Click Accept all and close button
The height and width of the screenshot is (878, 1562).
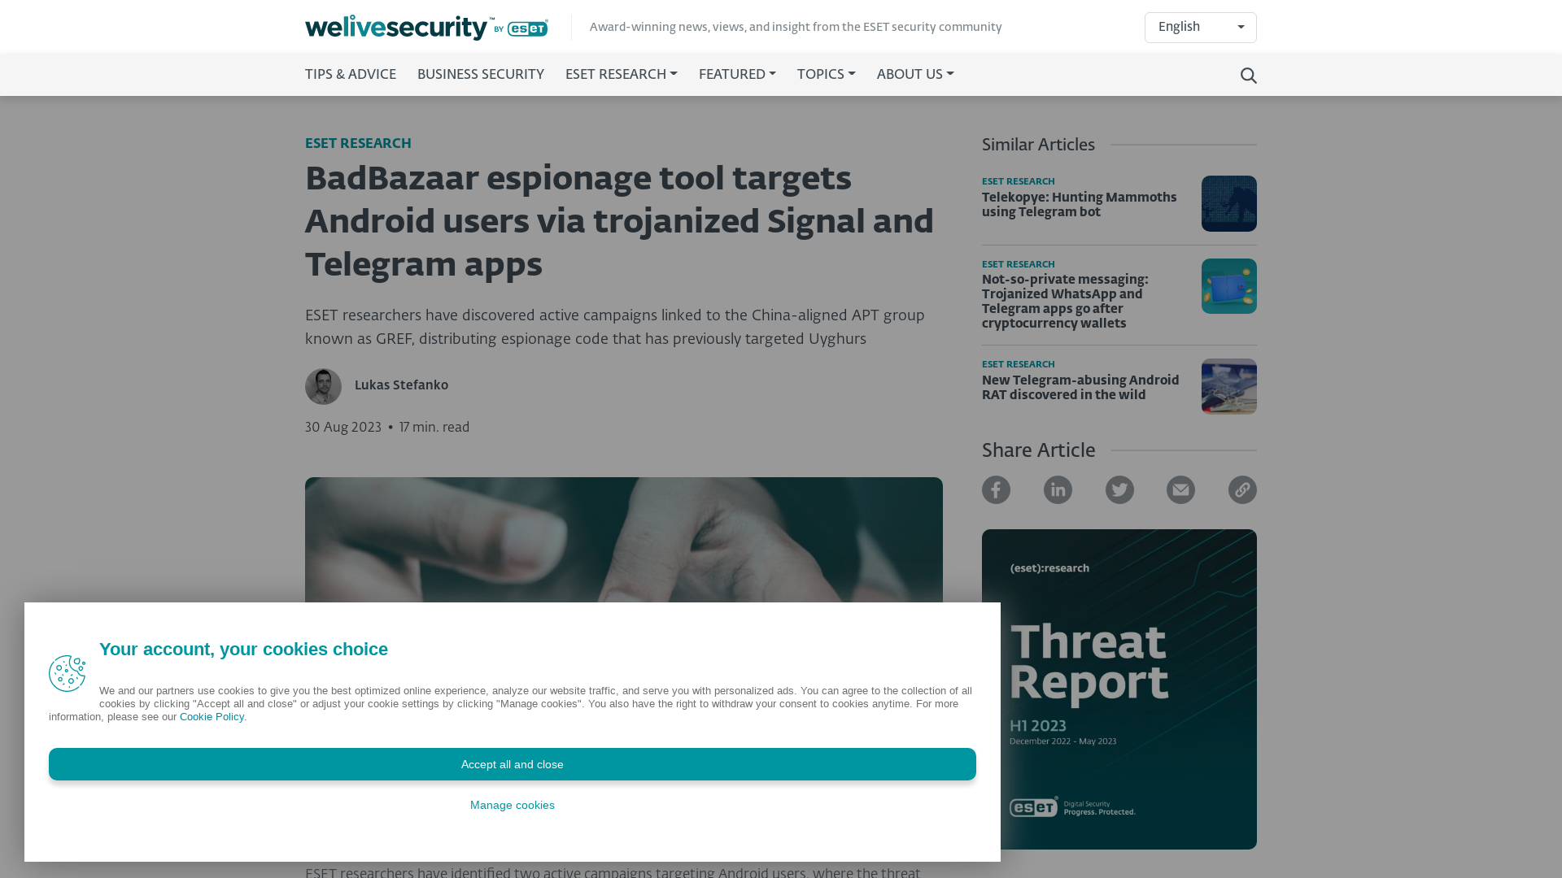point(512,763)
